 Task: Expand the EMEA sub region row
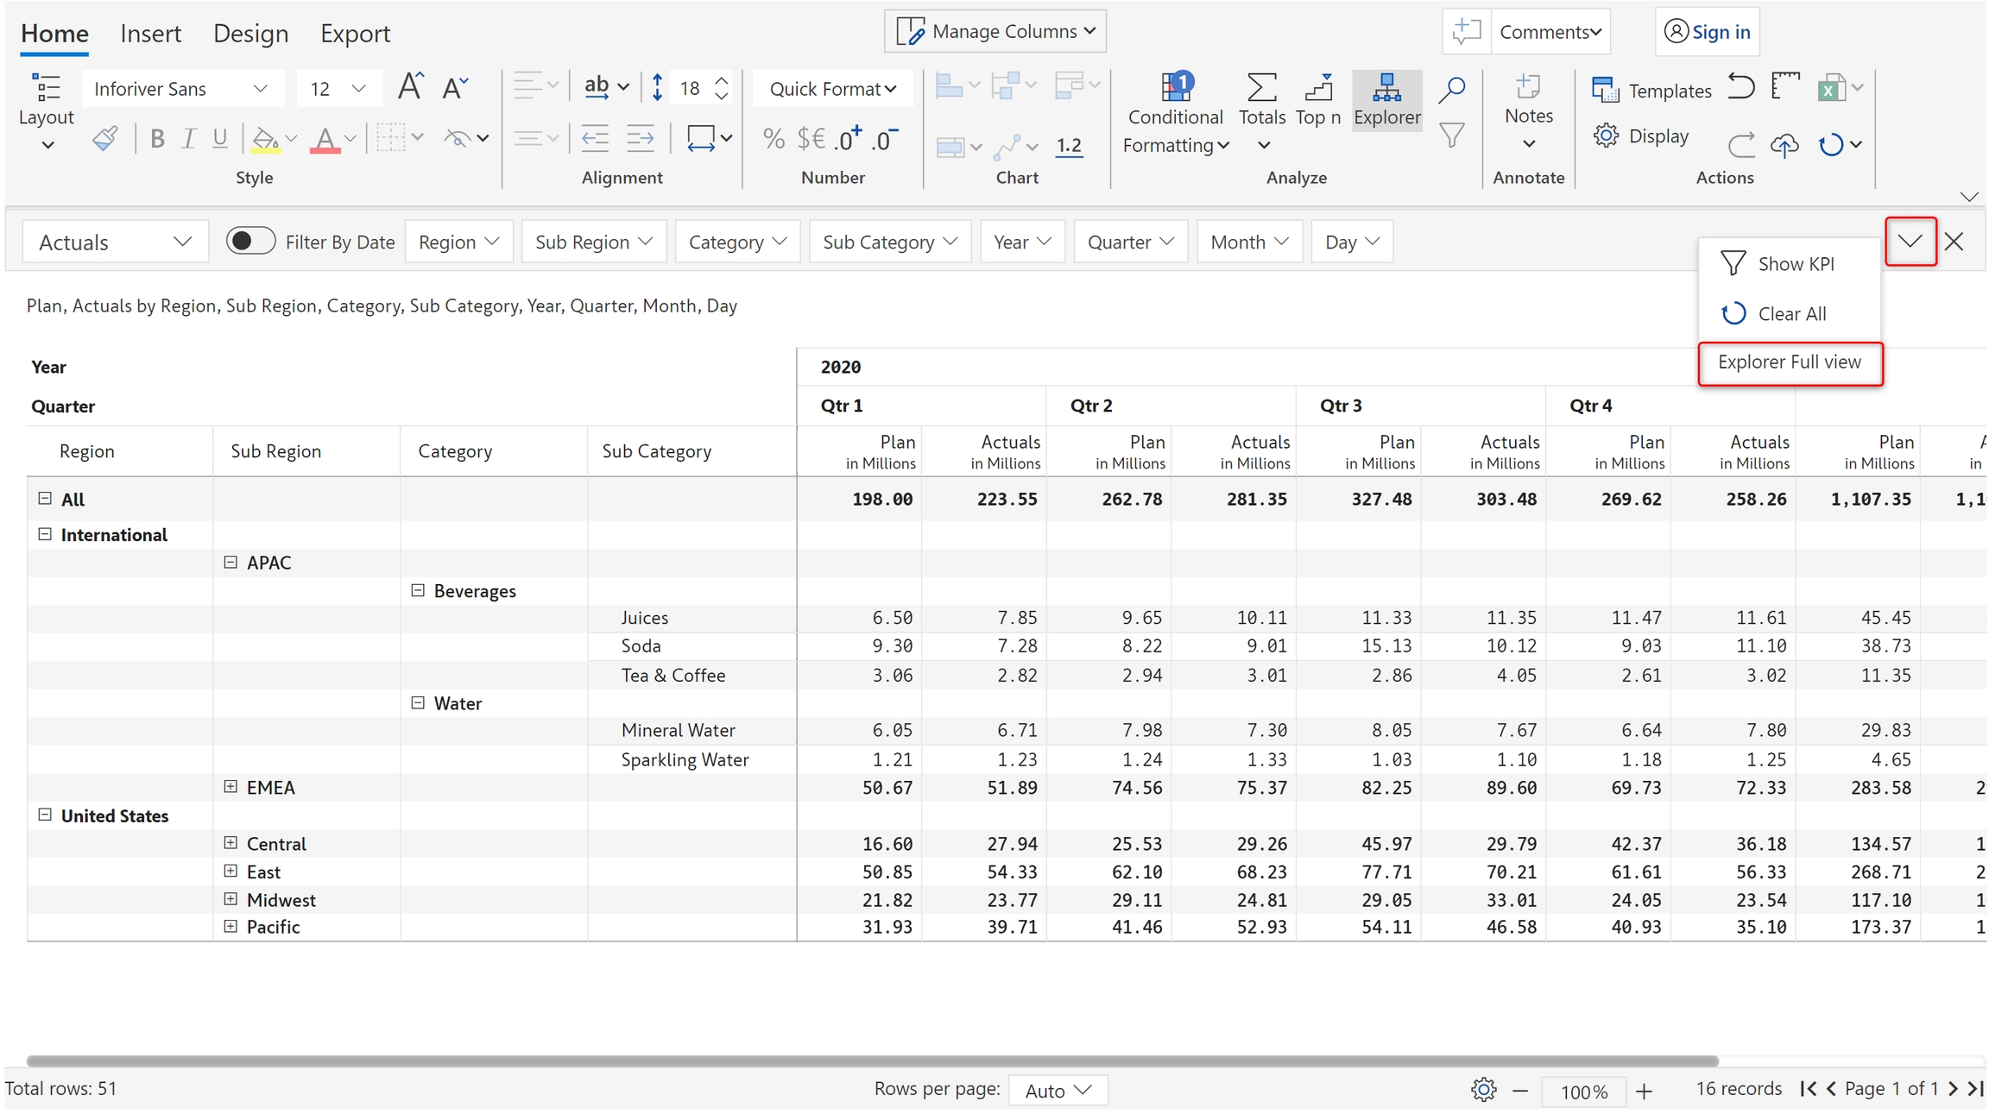point(230,787)
